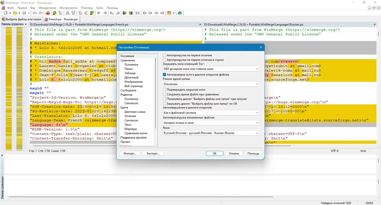This screenshot has height=205, width=381.
Task: Switch to 'Выбрать файлы или папки' tab
Action: point(22,19)
